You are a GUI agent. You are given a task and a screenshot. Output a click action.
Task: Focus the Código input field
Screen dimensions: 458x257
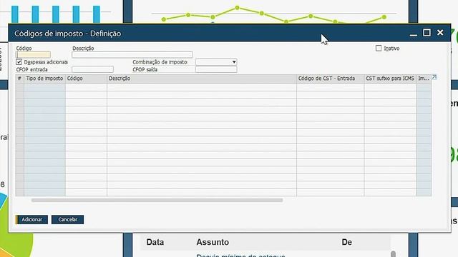coord(33,54)
